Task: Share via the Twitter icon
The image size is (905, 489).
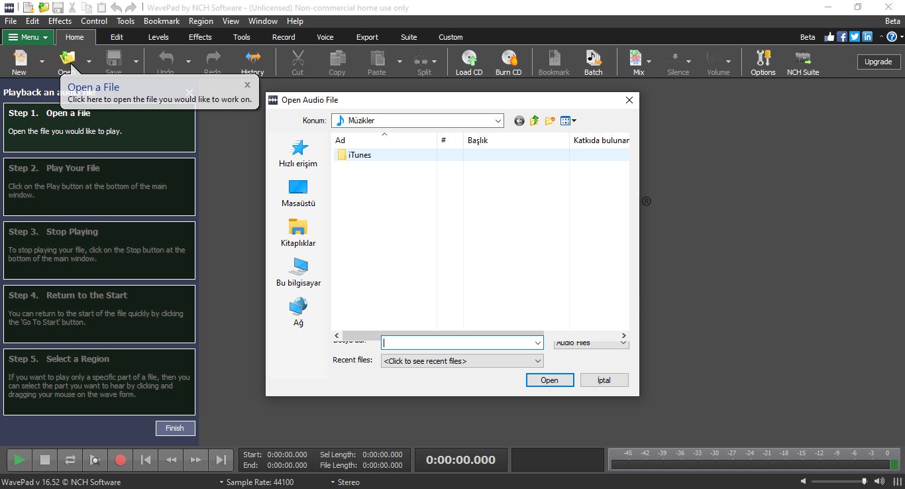Action: click(855, 37)
